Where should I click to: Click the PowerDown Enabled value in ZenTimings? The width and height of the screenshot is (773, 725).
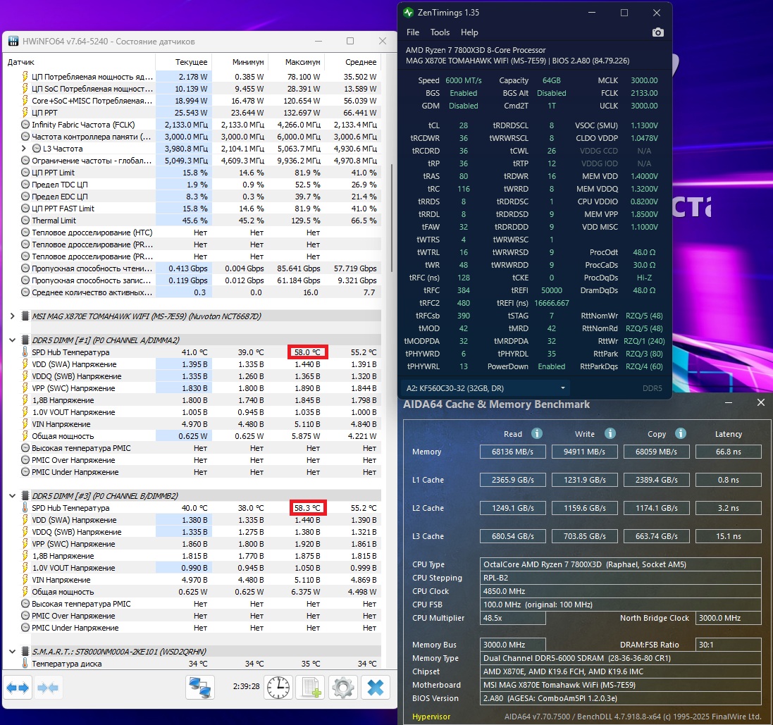(x=552, y=366)
